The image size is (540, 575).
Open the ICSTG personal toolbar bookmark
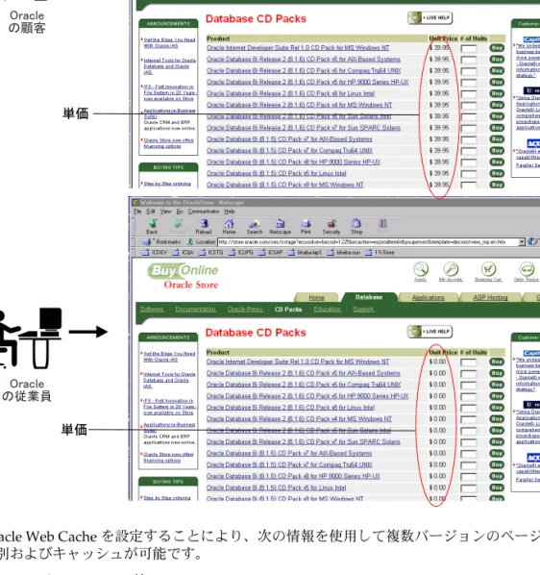pos(211,252)
